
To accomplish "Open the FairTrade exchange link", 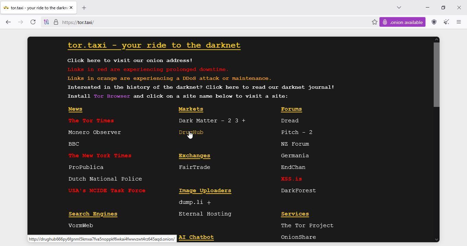I will click(x=194, y=167).
